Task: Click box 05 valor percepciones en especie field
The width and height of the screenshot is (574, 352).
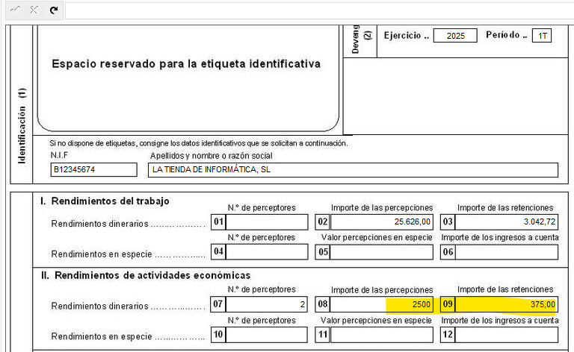Action: pyautogui.click(x=383, y=252)
